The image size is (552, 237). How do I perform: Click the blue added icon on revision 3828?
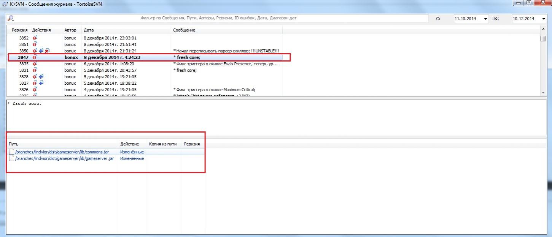coord(41,77)
